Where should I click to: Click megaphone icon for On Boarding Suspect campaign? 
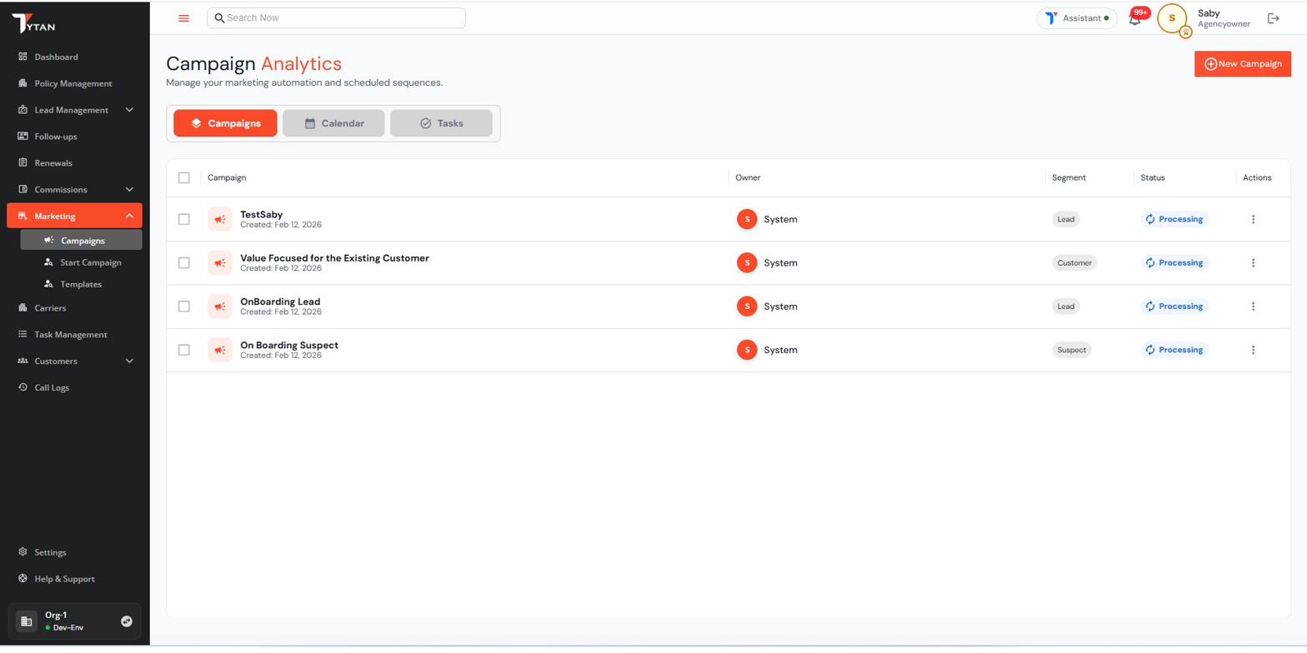click(x=220, y=350)
